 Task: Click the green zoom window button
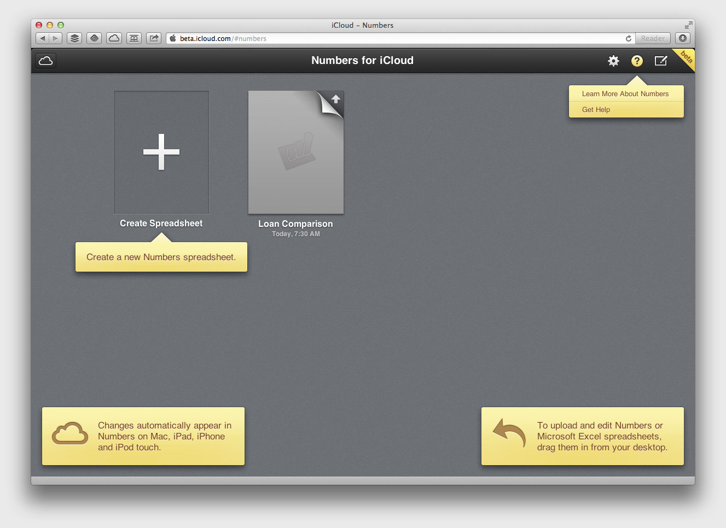[x=61, y=25]
